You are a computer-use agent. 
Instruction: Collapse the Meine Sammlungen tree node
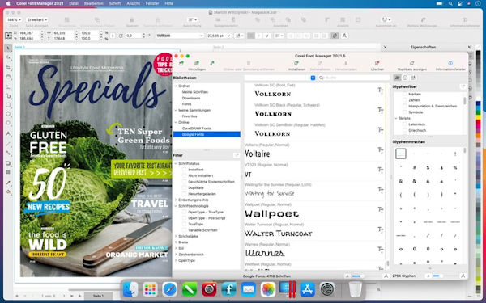pos(176,110)
